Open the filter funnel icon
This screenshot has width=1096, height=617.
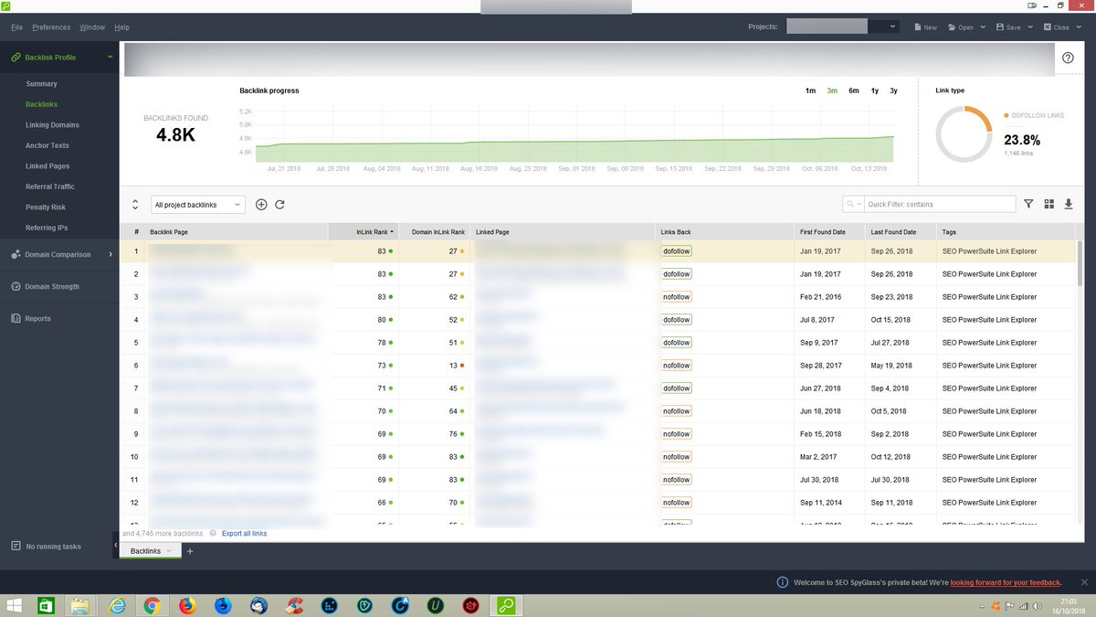[1028, 204]
